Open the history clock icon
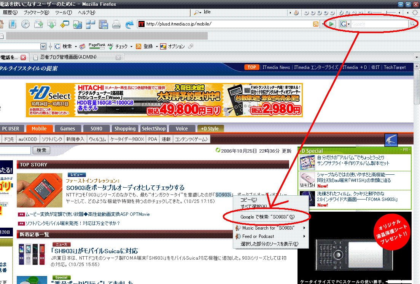Image resolution: width=420 pixels, height=284 pixels. (25, 24)
